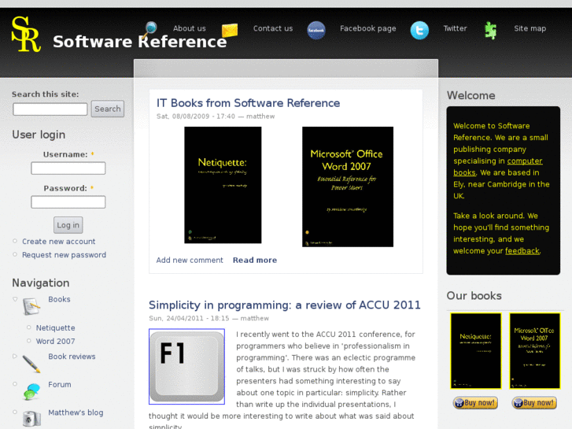Click into the Search this site field
572x429 pixels.
[50, 109]
